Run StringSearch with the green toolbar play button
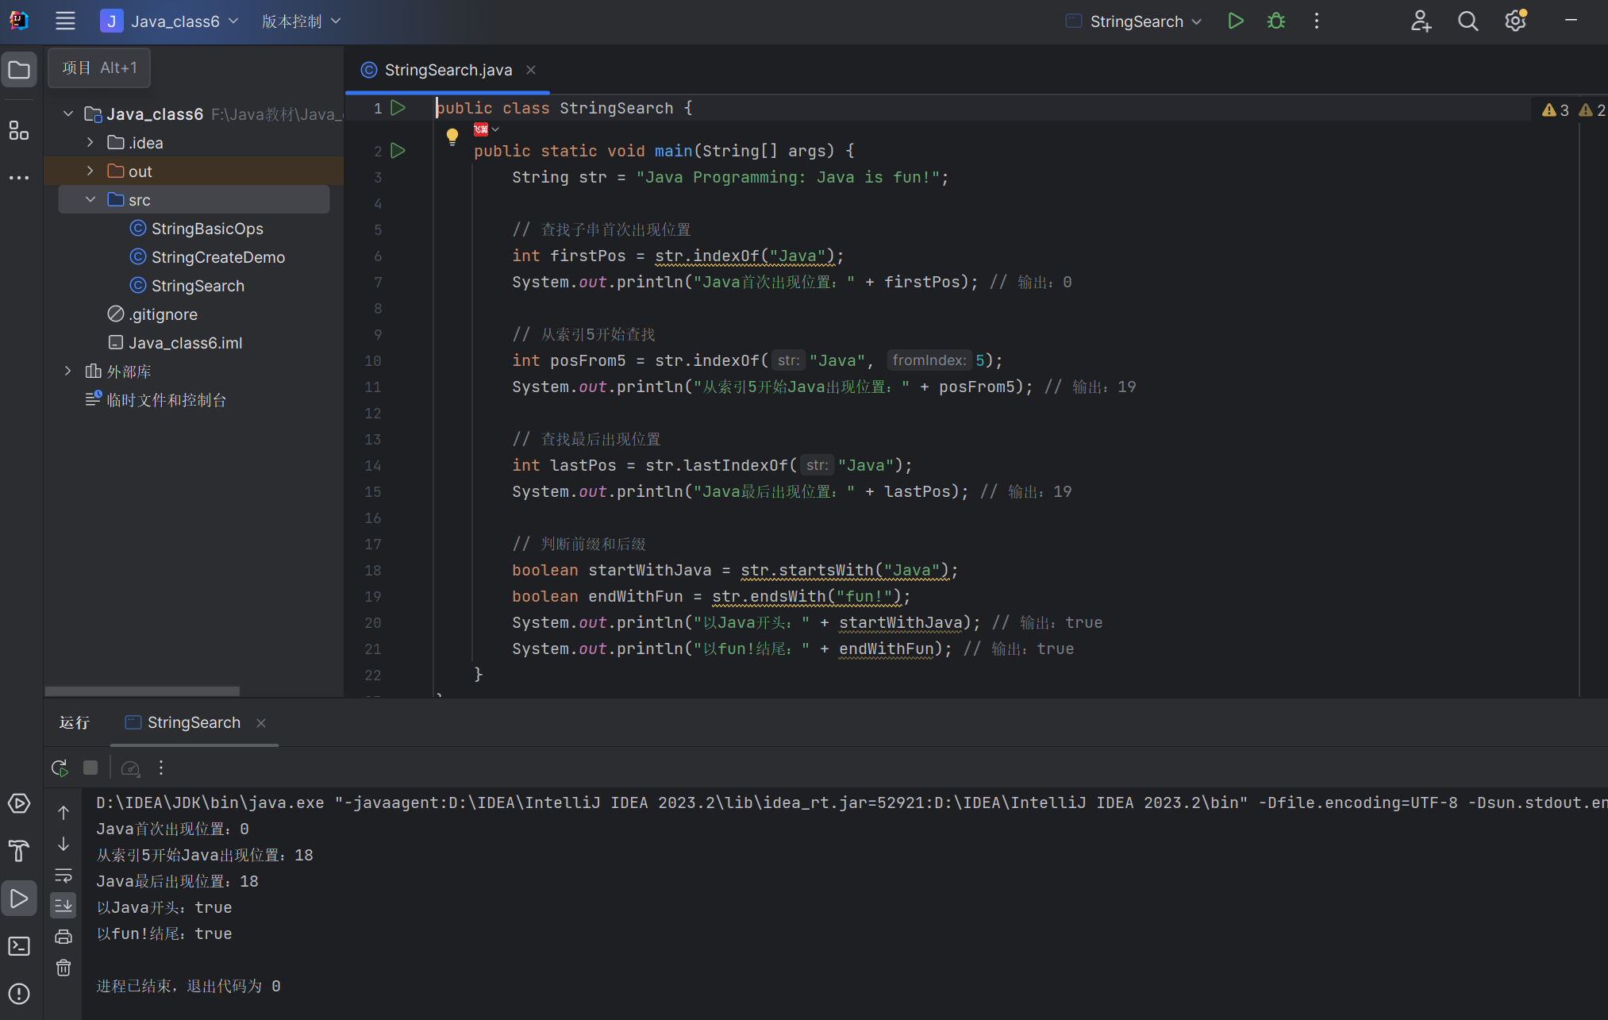The image size is (1608, 1020). click(x=1236, y=21)
